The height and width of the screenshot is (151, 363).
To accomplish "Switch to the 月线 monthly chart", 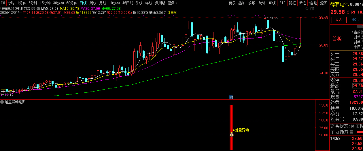I will (x=103, y=3).
